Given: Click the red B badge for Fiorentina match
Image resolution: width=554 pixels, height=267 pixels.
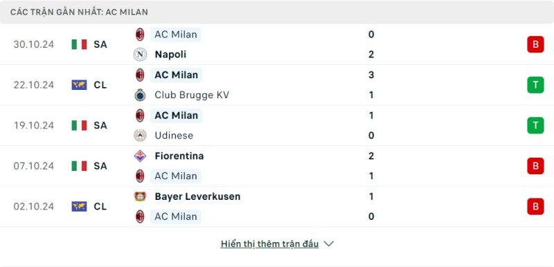Looking at the screenshot, I should [x=535, y=166].
